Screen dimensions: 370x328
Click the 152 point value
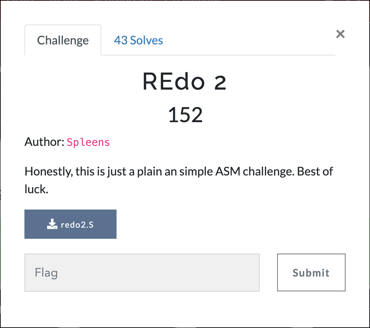pyautogui.click(x=185, y=115)
